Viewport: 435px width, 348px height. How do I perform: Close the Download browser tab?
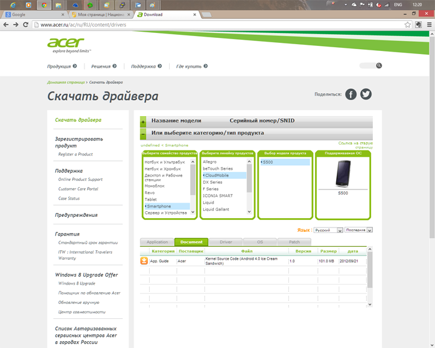pos(195,14)
